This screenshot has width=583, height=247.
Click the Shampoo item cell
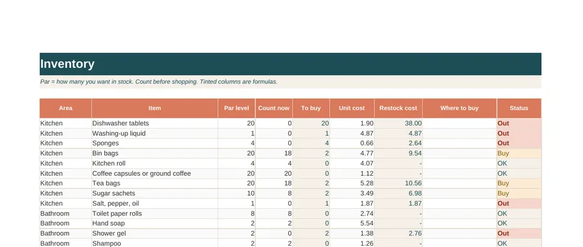tap(155, 243)
